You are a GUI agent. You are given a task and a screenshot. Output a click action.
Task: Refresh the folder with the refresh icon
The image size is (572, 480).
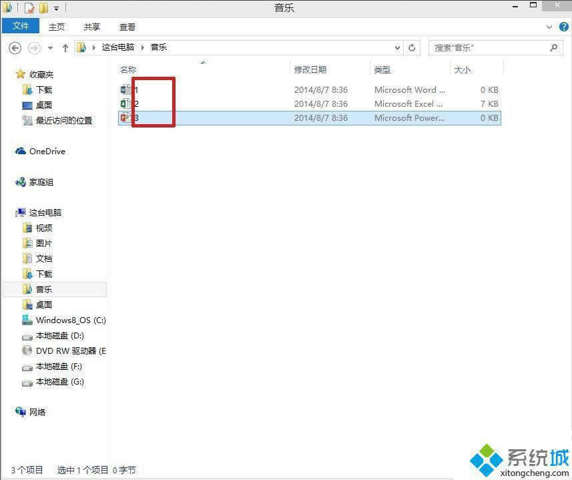pos(412,47)
